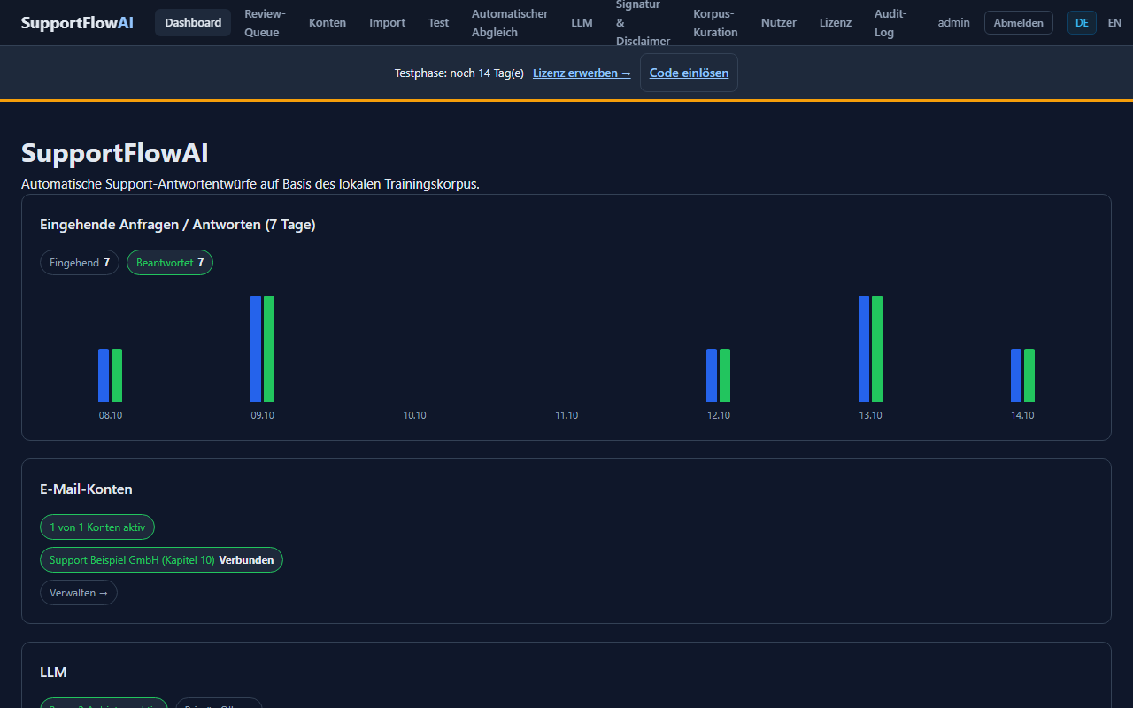Click the SupportFlowAI logo in header
Viewport: 1133px width, 708px height.
[x=77, y=22]
